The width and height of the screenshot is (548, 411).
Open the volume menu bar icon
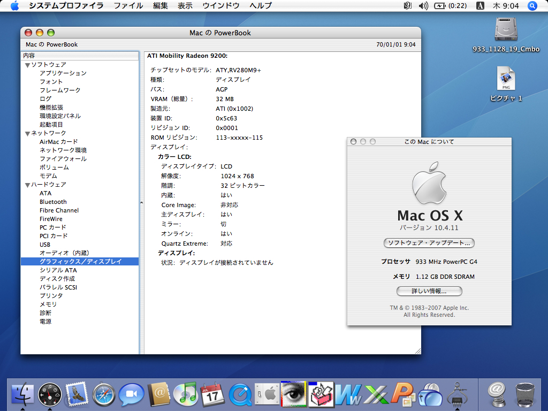point(423,6)
